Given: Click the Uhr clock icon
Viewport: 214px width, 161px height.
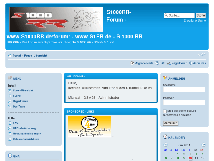Looking at the screenshot, I should (10, 155).
